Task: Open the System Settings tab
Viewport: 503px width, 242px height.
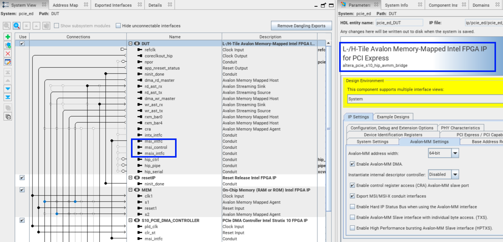Action: tap(373, 141)
